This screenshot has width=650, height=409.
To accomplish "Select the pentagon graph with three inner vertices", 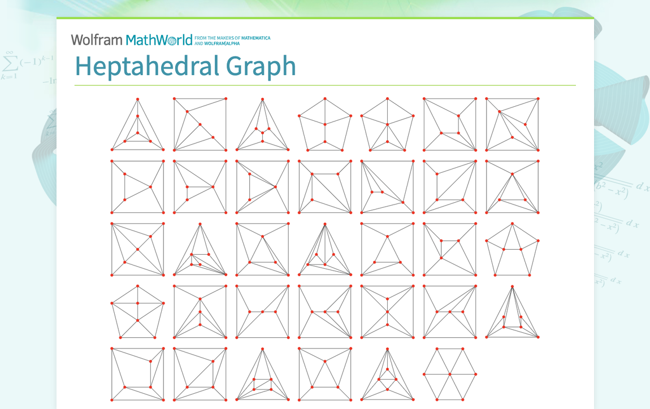I will 137,311.
